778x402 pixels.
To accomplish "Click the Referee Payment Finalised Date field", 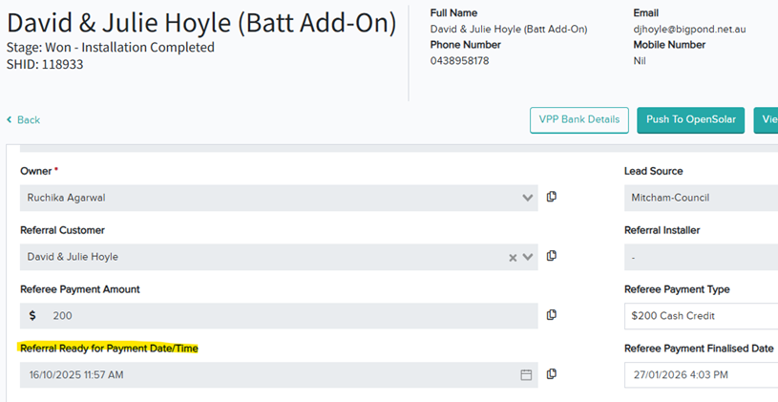I will pos(701,375).
